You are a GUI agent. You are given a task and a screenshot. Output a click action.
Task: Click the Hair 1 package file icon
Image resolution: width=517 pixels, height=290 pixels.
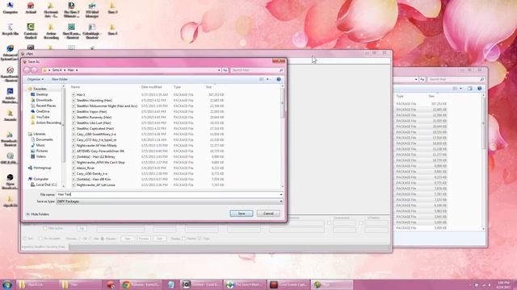[x=74, y=94]
